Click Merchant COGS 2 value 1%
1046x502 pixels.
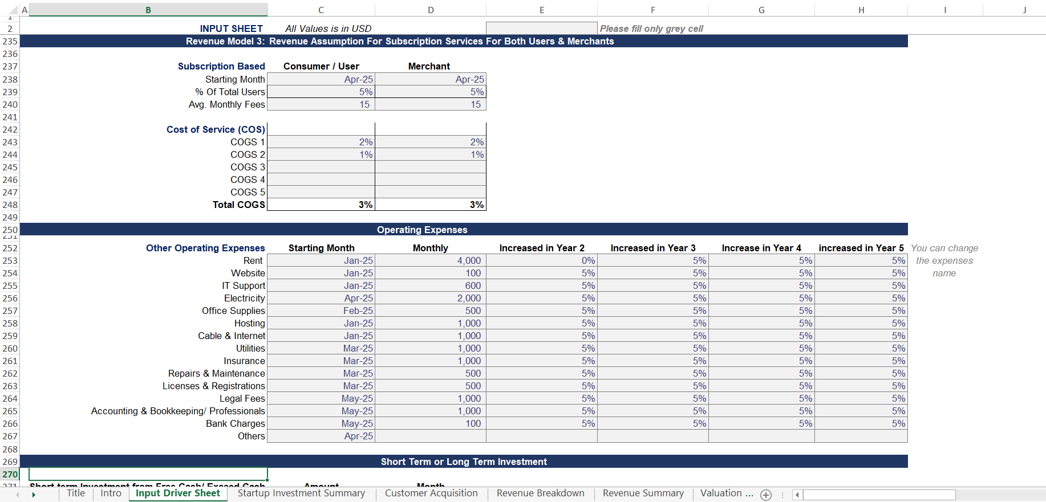pos(431,154)
